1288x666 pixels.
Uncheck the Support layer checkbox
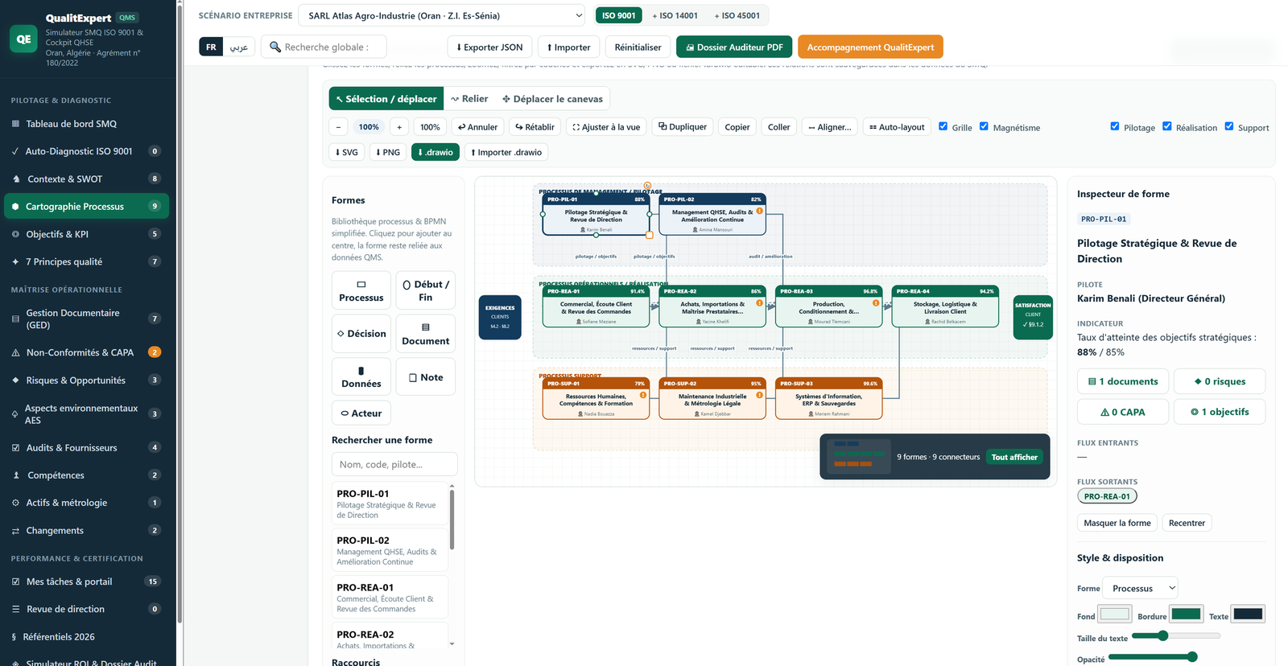point(1229,126)
